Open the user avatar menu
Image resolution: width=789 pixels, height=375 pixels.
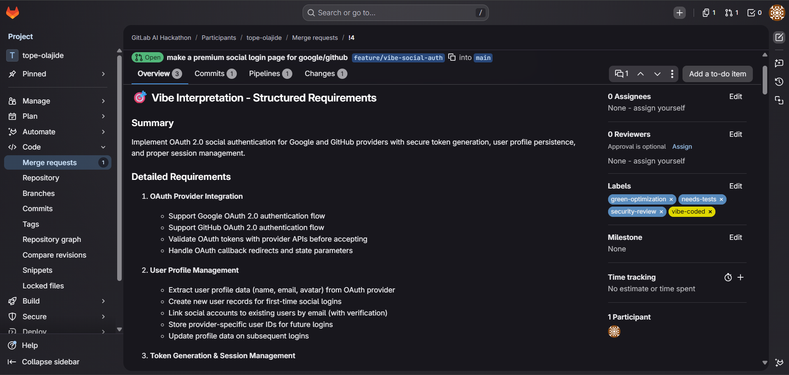point(777,13)
